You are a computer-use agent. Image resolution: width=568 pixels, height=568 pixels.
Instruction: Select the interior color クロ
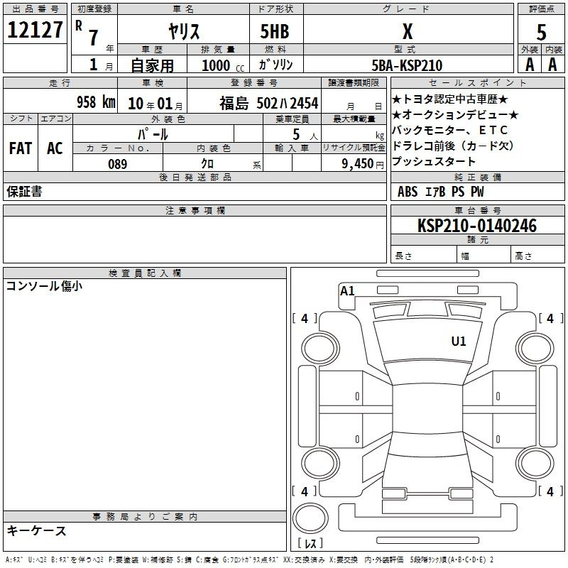click(x=207, y=164)
